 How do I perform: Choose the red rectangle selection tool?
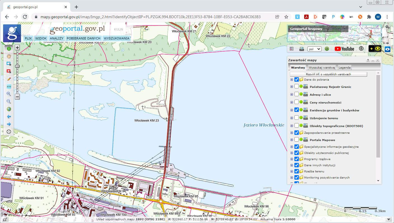9,71
